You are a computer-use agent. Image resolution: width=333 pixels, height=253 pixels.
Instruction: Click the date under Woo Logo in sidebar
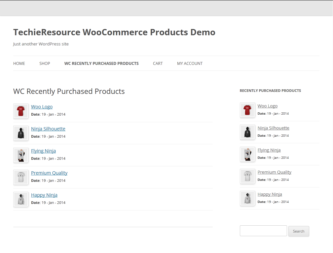[273, 113]
